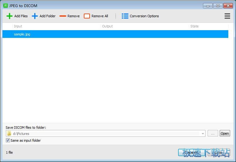Click the green plus Add Files icon
The image size is (236, 162).
pos(10,16)
